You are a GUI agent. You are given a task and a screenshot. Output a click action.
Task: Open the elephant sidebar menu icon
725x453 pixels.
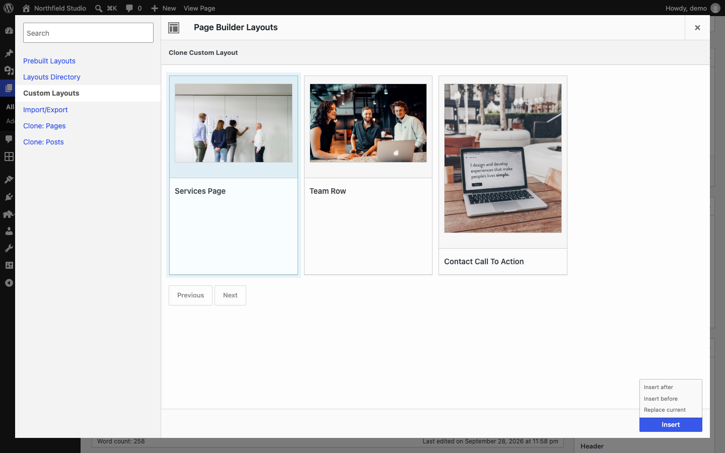9,214
